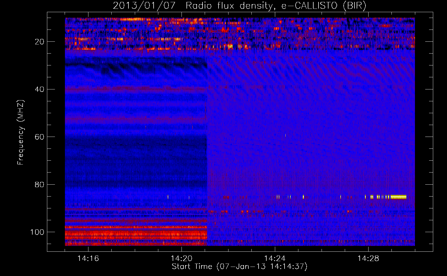The width and height of the screenshot is (447, 276).
Task: Click the 14:24 time tick label
Action: pyautogui.click(x=275, y=259)
